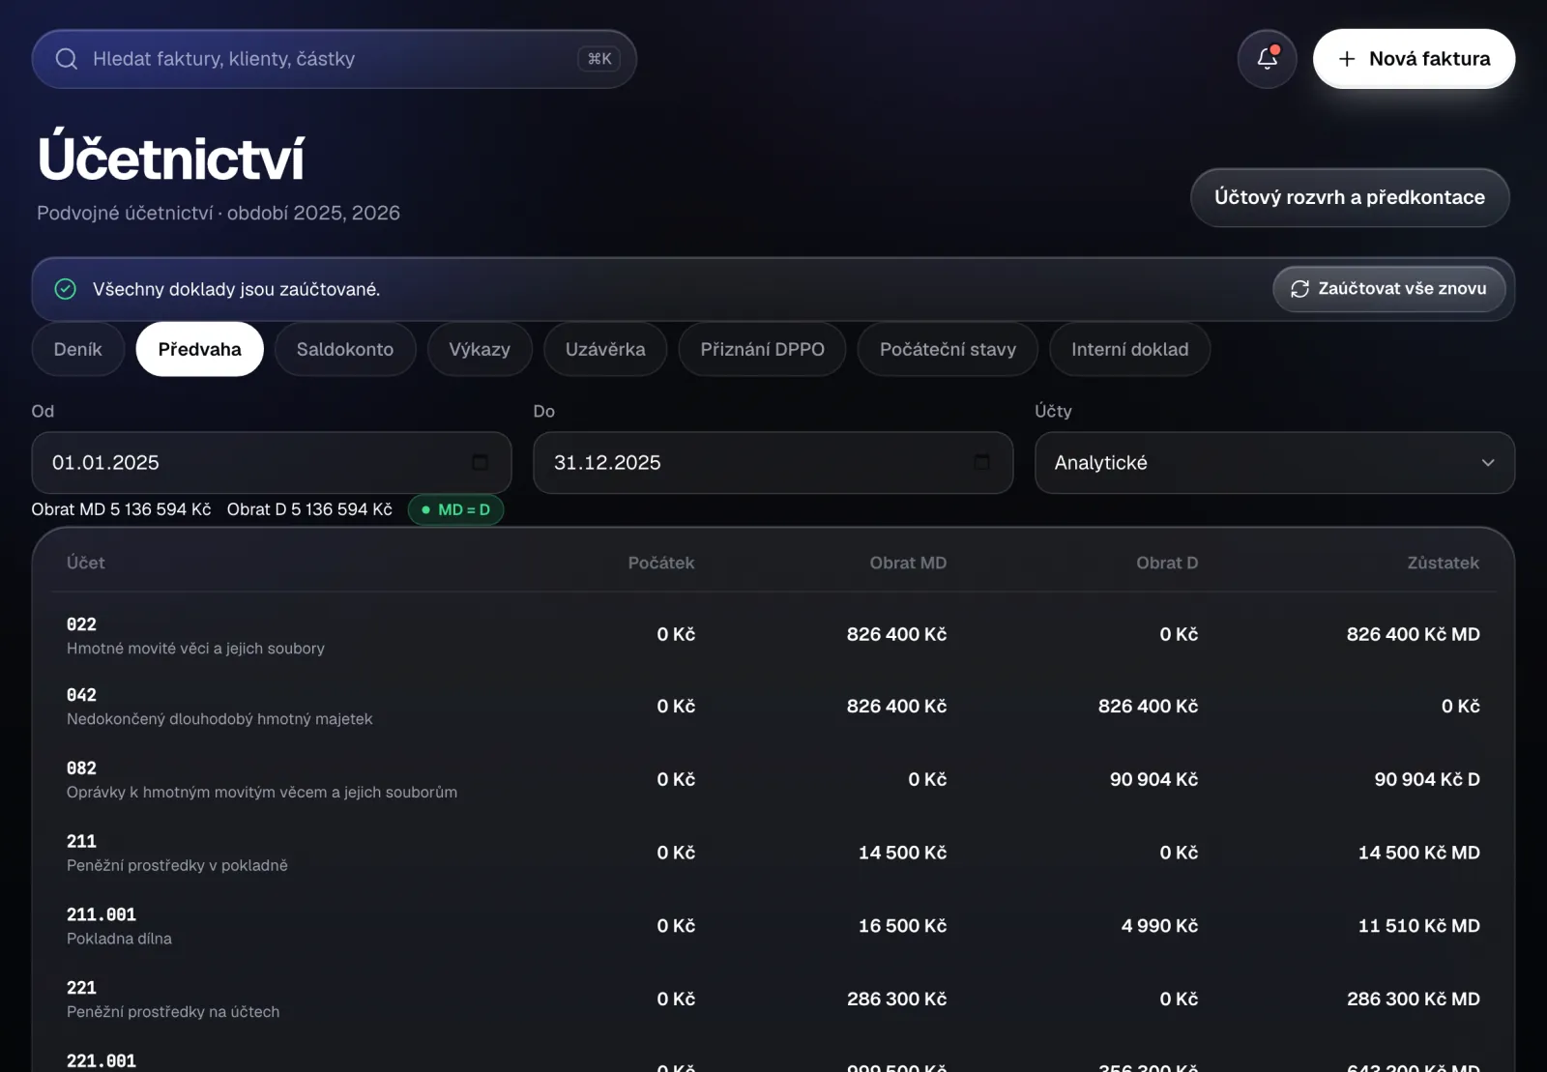
Task: Click the 16 500 Kč Obrat MD cell
Action: [902, 926]
